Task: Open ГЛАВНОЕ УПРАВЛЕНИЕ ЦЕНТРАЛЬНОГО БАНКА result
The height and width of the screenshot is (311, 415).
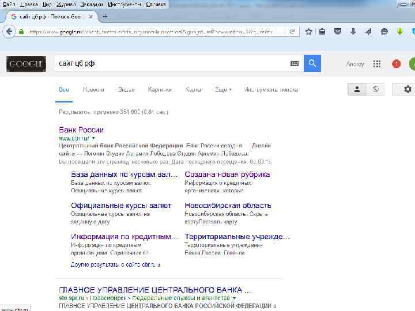Action: (x=154, y=290)
